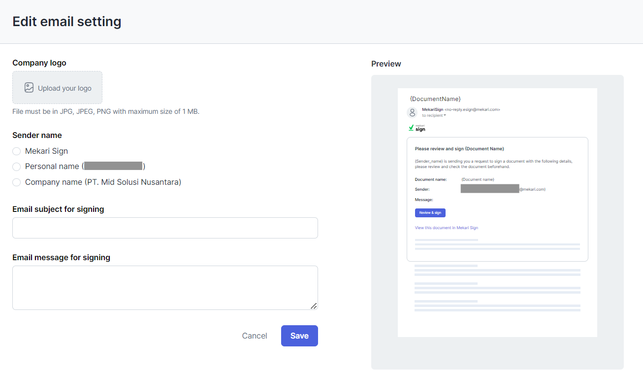Open the "View this document in Mekari Sign" link

(446, 228)
